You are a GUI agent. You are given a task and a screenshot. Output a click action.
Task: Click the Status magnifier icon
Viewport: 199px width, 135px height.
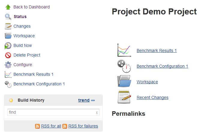8,17
